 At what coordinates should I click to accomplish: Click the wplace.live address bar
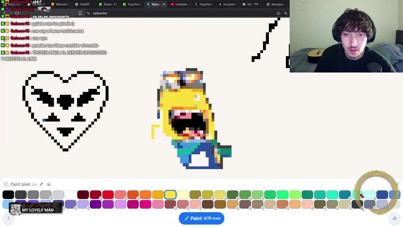point(100,13)
